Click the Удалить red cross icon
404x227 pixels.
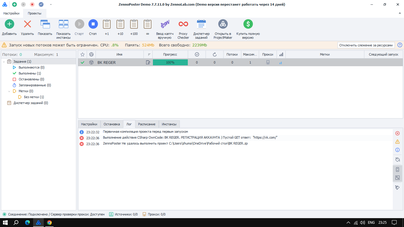pyautogui.click(x=28, y=24)
